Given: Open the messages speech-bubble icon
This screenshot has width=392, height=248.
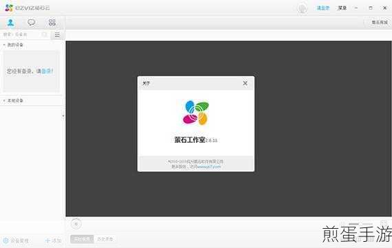Looking at the screenshot, I should [x=31, y=23].
